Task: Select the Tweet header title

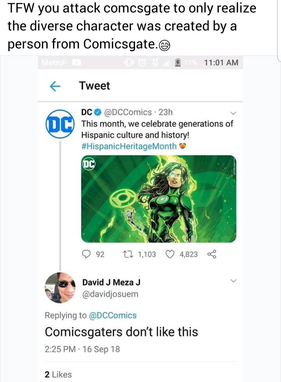Action: 95,86
